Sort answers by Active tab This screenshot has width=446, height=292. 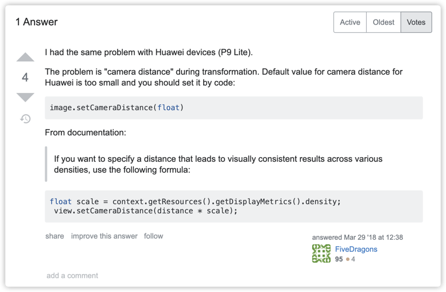[x=350, y=22]
